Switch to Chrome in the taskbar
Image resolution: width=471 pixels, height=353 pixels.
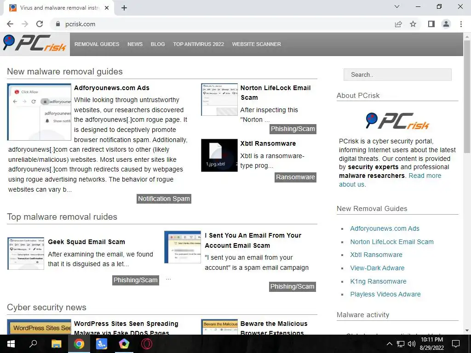79,344
